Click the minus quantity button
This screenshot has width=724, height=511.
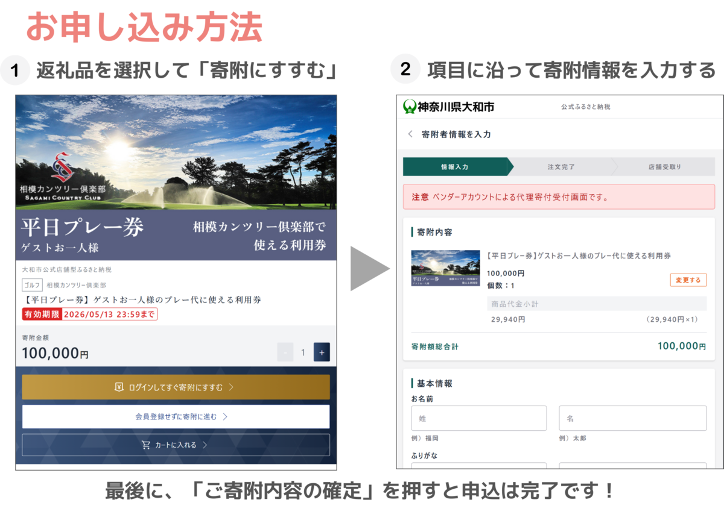tap(285, 353)
